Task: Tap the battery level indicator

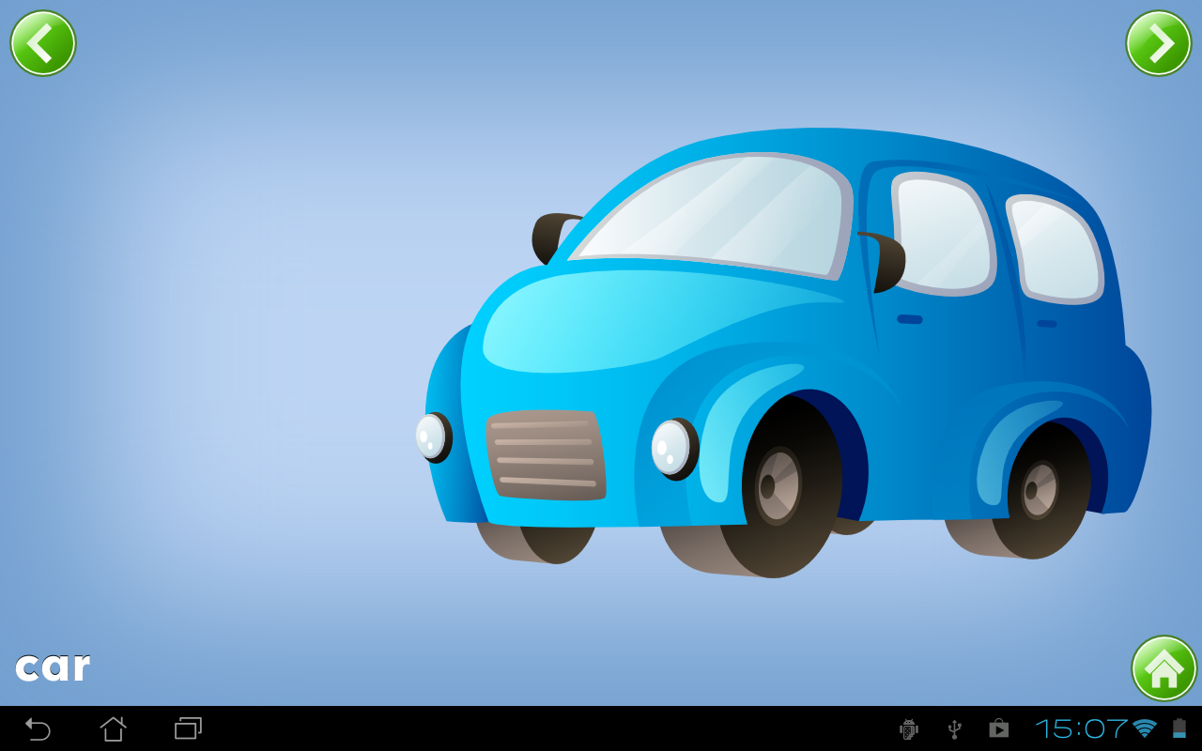Action: click(1179, 728)
